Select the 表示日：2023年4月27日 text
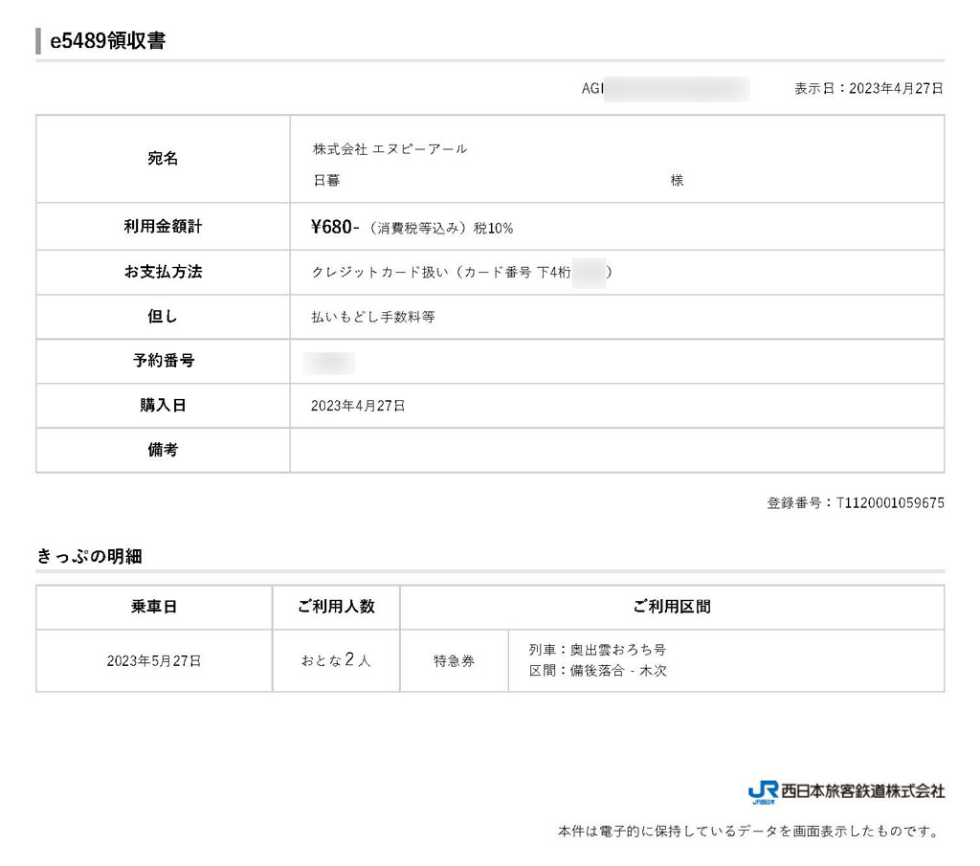 [x=869, y=88]
